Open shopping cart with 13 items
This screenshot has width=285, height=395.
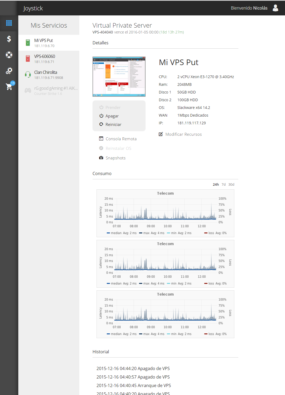tap(9, 86)
